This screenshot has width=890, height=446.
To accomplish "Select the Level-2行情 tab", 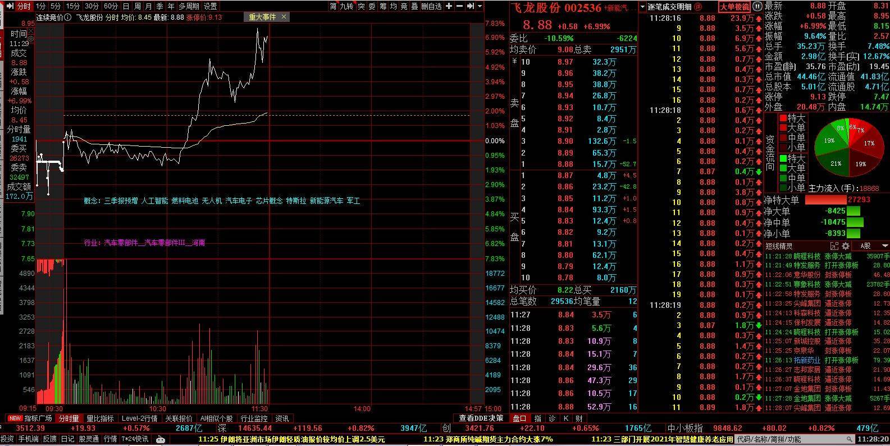I will tap(139, 418).
